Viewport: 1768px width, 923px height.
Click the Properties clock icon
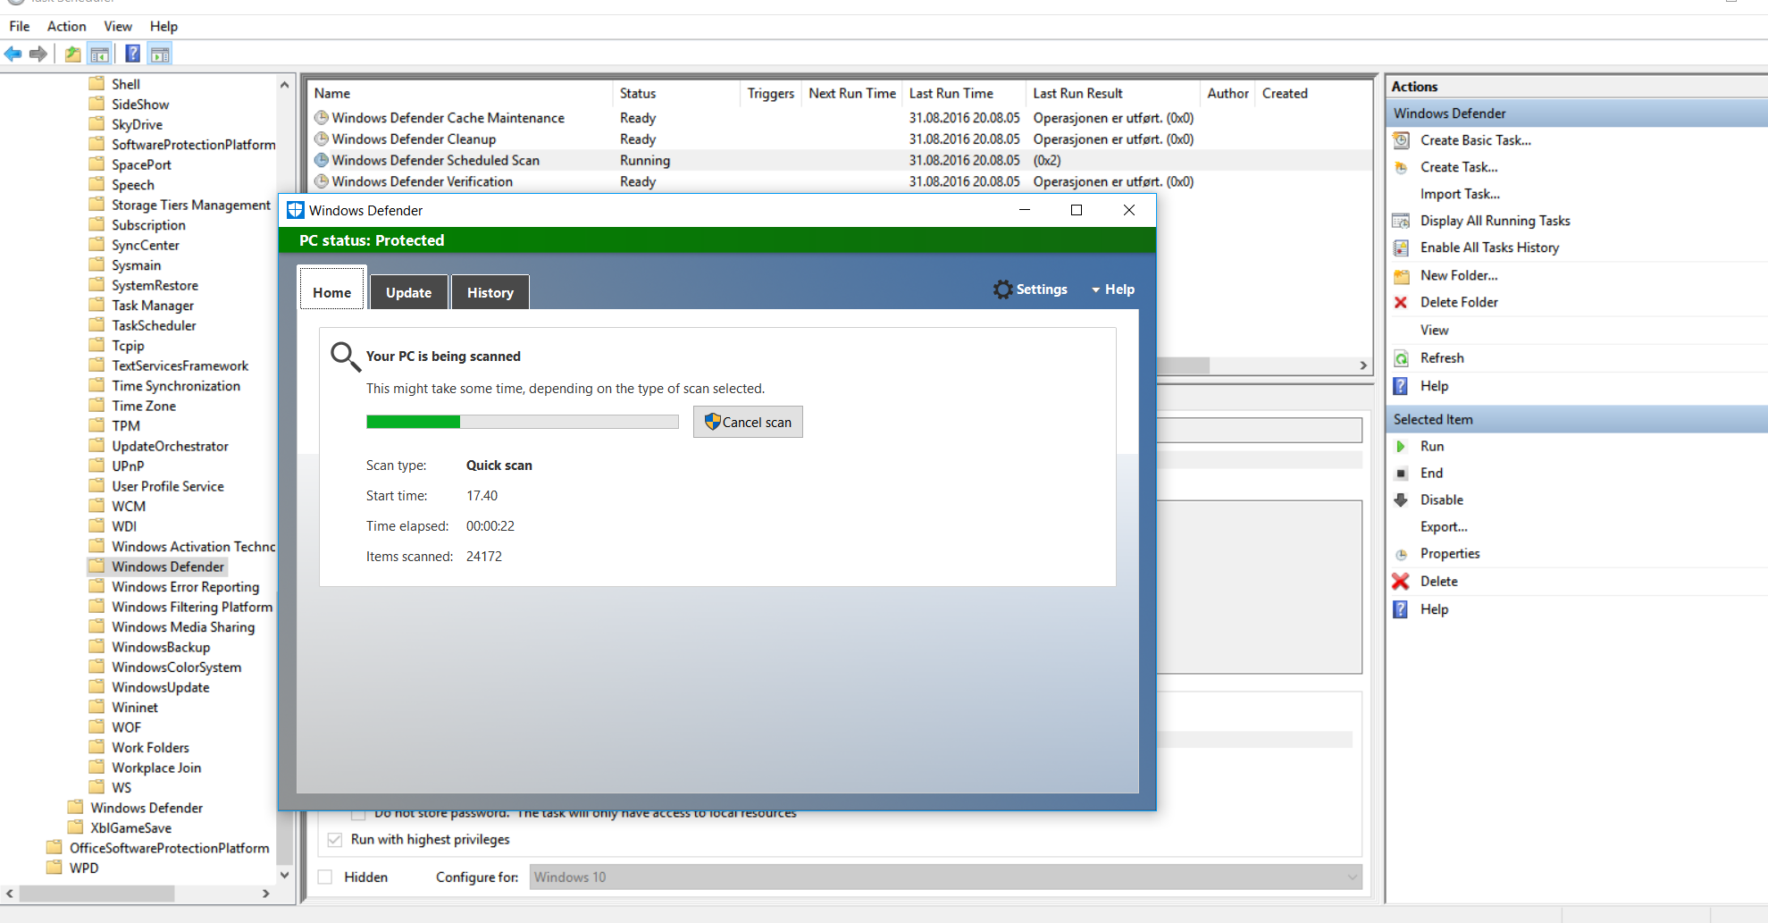[x=1402, y=554]
